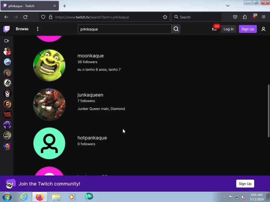Click hotpankaque's default avatar

point(49,143)
